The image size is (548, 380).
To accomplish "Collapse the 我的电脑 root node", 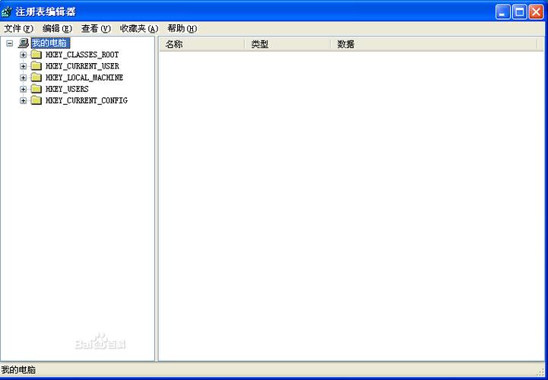I will pyautogui.click(x=10, y=43).
